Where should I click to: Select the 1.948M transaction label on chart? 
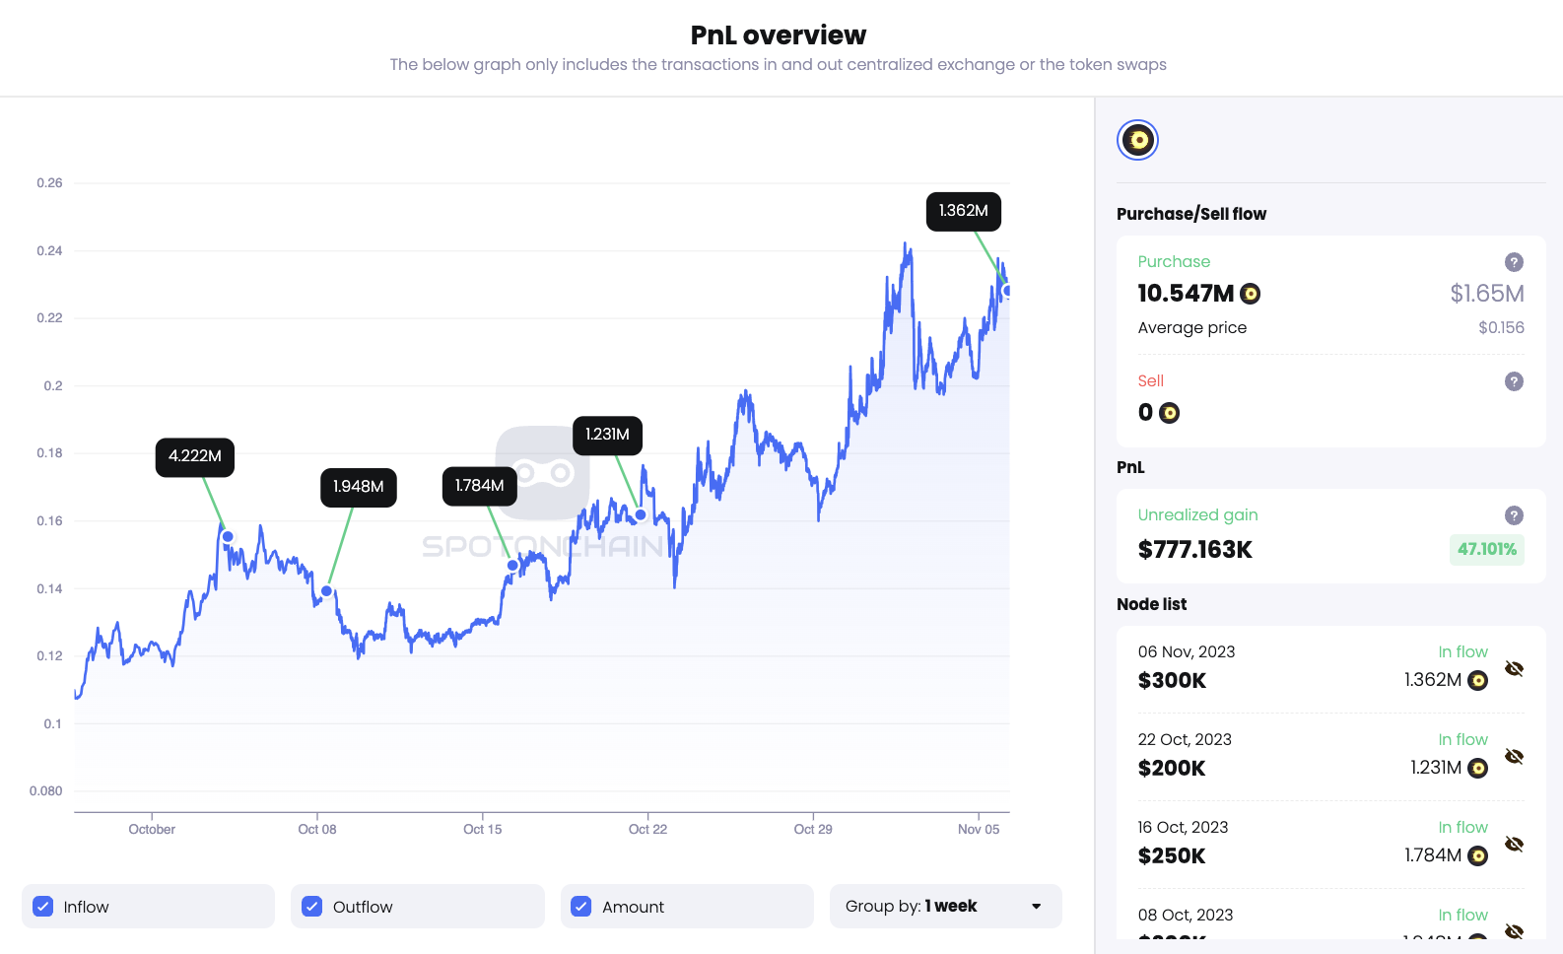click(x=359, y=487)
